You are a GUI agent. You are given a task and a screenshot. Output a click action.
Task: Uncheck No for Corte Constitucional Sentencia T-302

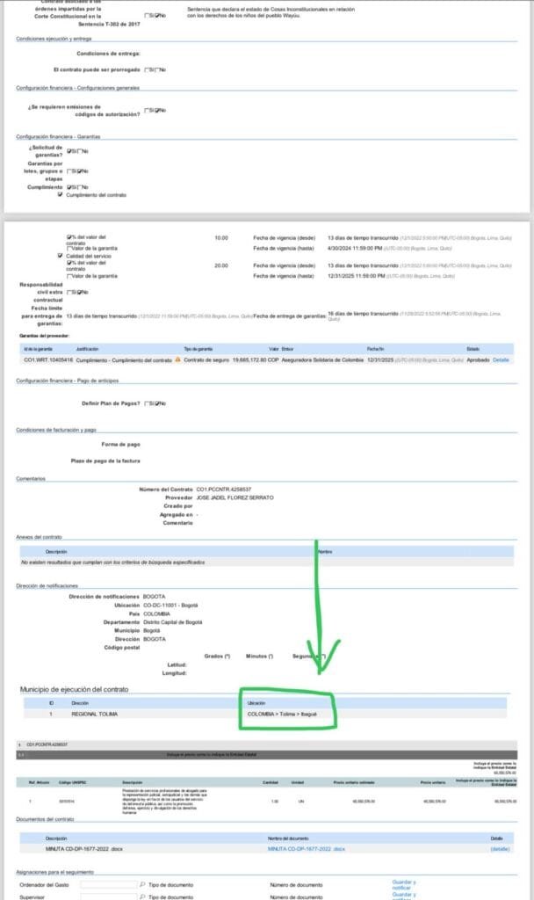pos(156,16)
